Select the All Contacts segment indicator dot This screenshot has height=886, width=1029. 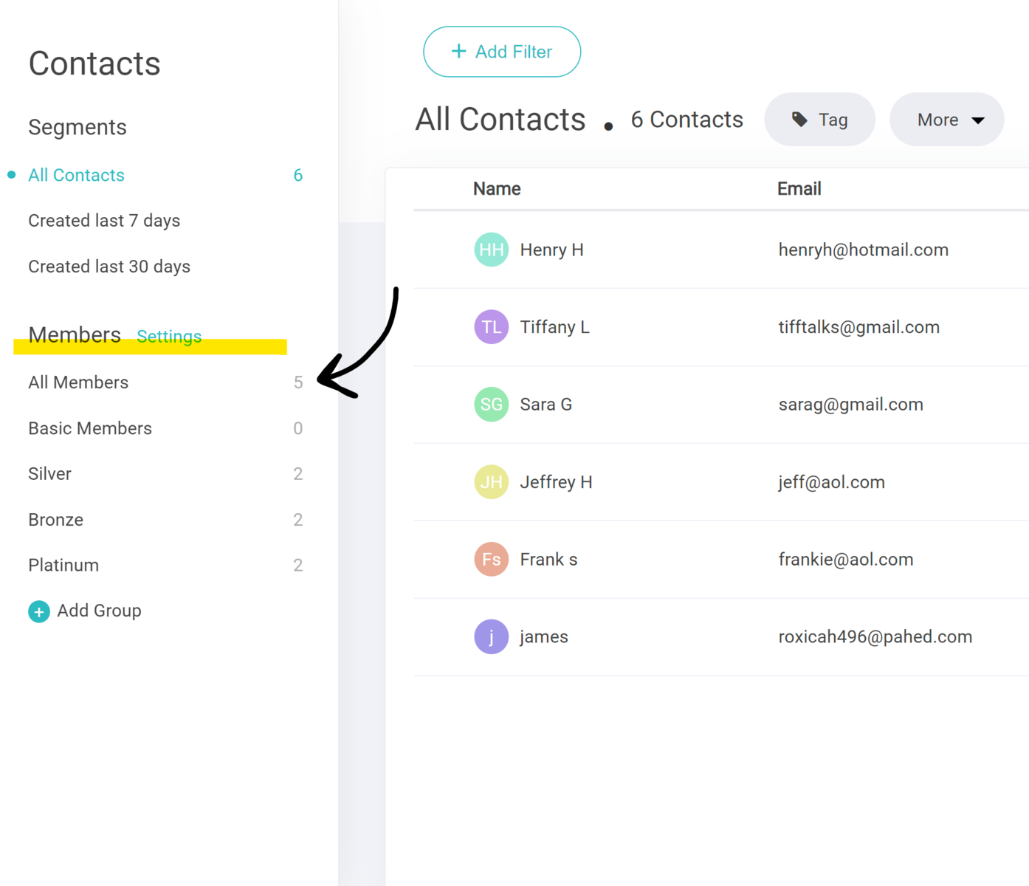click(10, 175)
